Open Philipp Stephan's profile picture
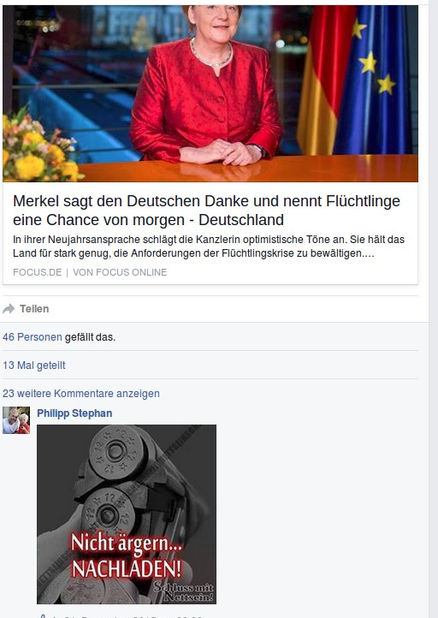 pyautogui.click(x=16, y=420)
